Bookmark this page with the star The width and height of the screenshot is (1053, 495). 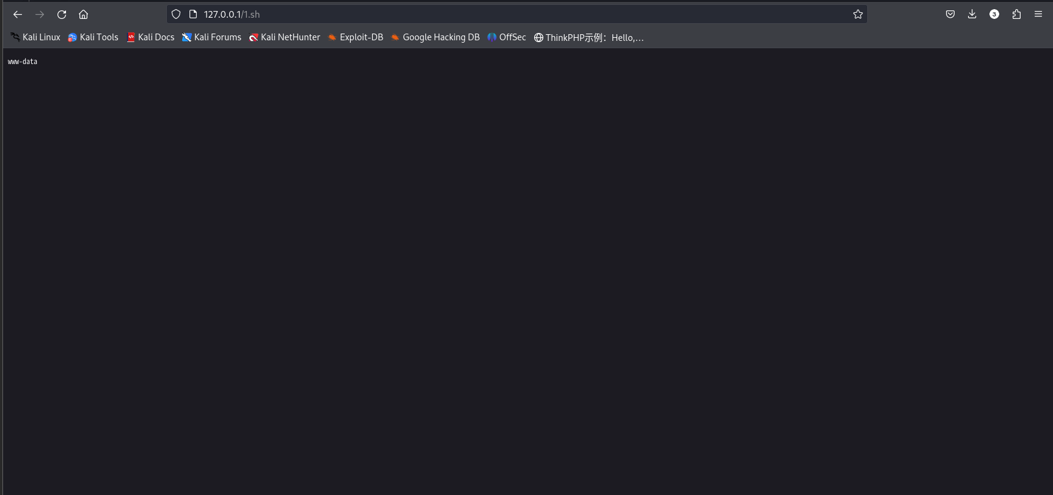click(858, 14)
